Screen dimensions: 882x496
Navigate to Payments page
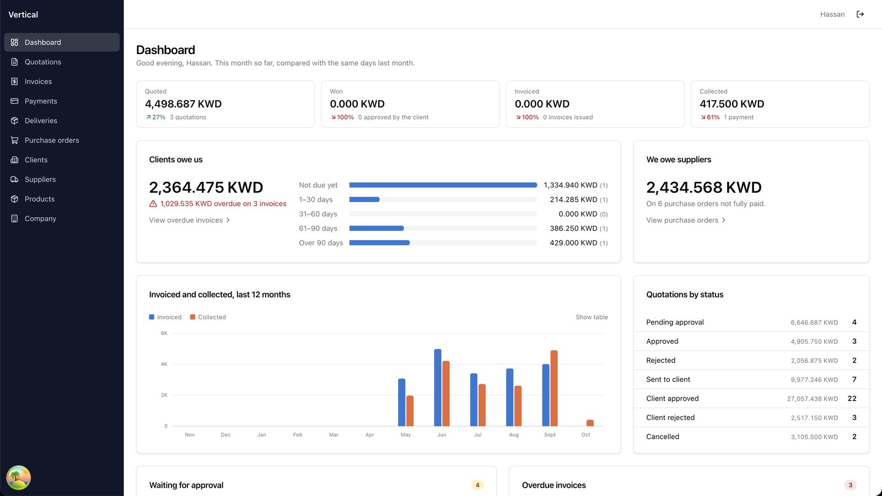click(62, 101)
